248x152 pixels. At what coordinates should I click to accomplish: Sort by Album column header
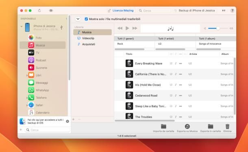(x=225, y=54)
